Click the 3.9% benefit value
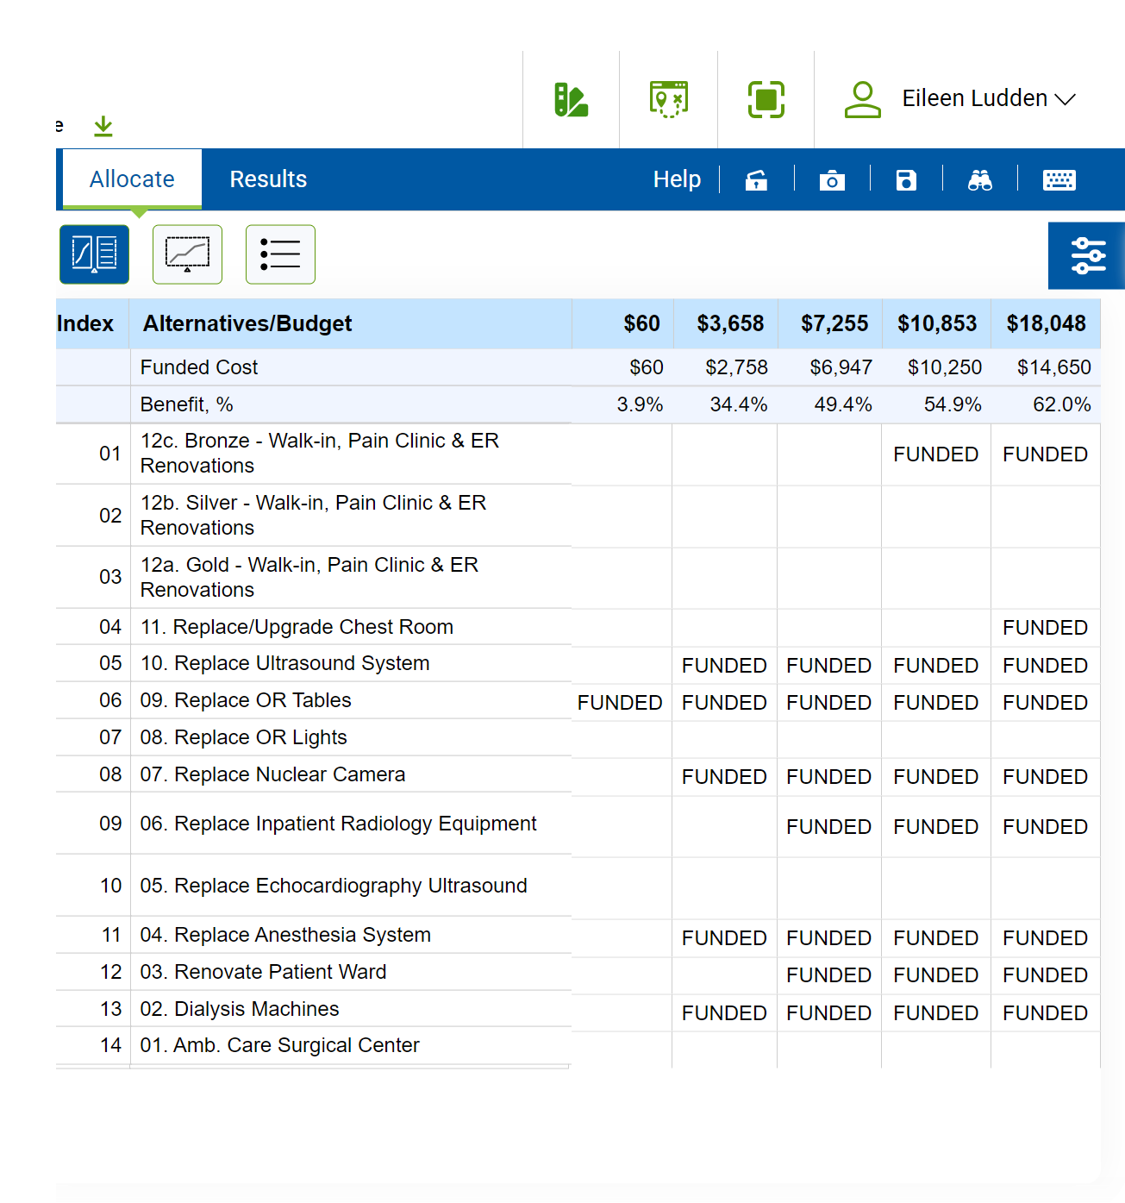The image size is (1125, 1203). tap(640, 404)
